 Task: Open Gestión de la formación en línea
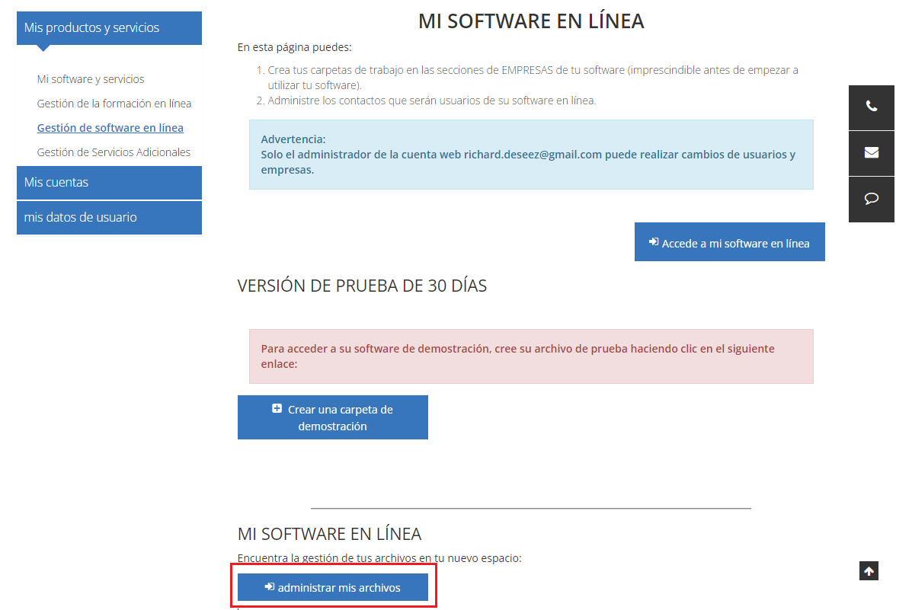pos(114,104)
